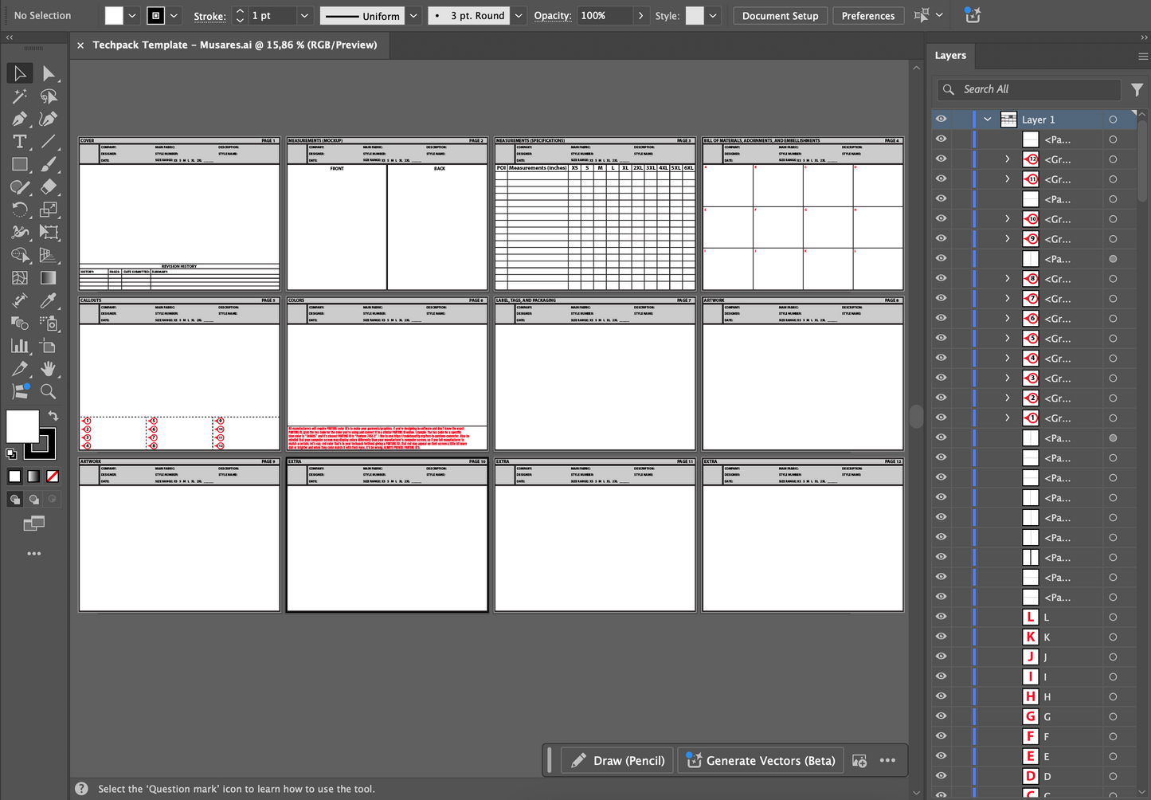Screen dimensions: 1151x800
Task: Open the Uniform stroke profile dropdown
Action: point(413,16)
